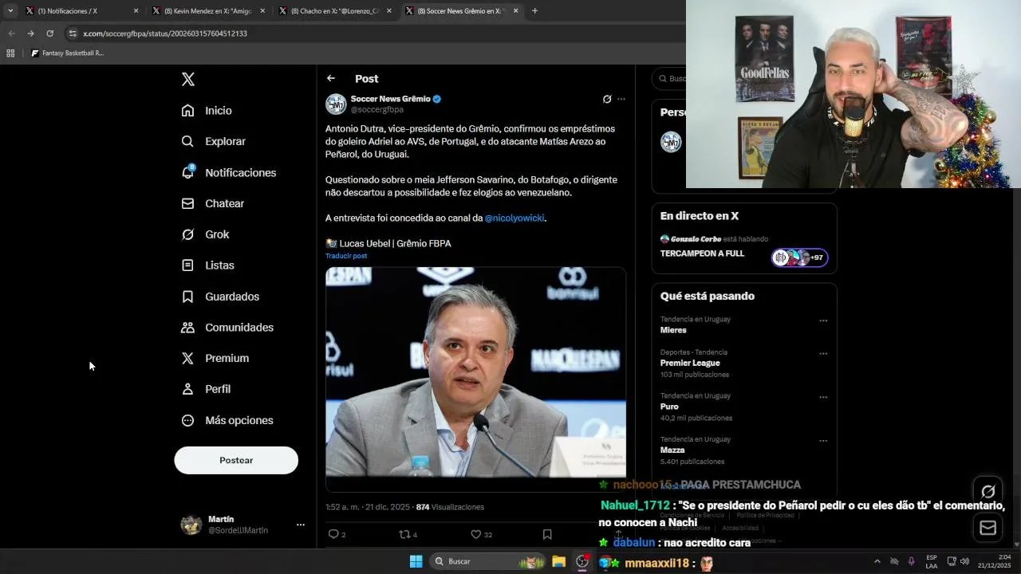Open Martín account switcher menu
Image resolution: width=1021 pixels, height=574 pixels.
tap(242, 525)
